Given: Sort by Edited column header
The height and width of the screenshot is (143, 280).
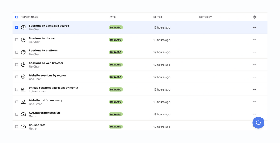Looking at the screenshot, I should tap(158, 17).
